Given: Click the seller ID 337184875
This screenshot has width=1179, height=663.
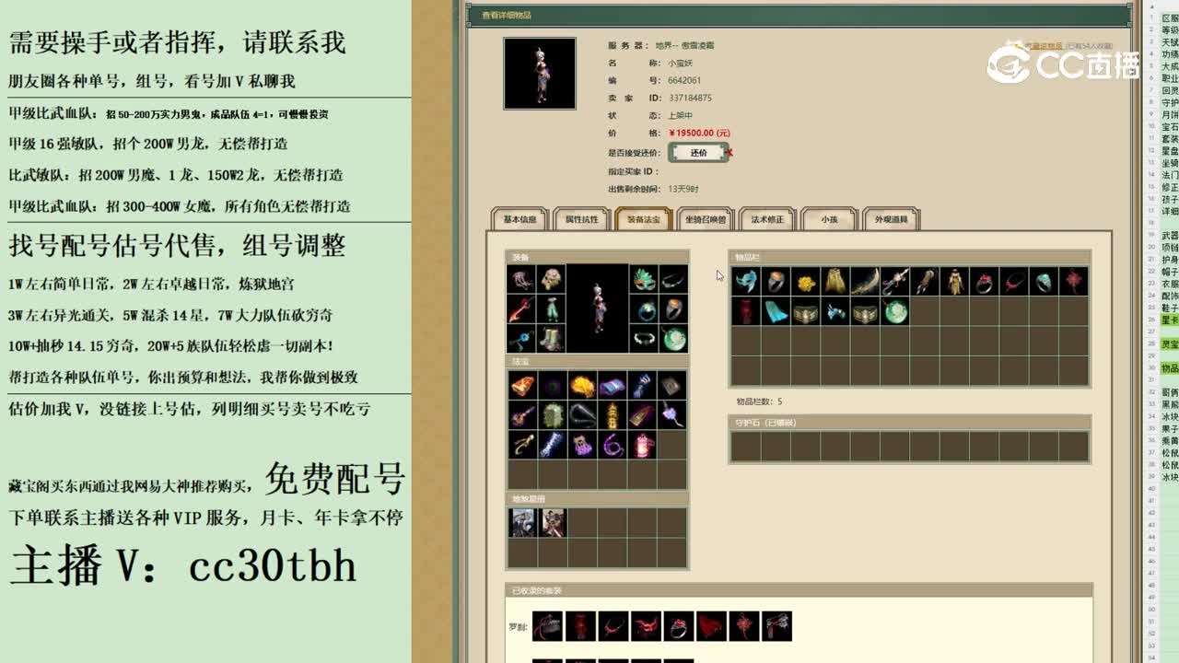Looking at the screenshot, I should [690, 98].
